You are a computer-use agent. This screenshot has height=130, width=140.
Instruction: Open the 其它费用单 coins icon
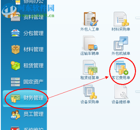(121, 68)
